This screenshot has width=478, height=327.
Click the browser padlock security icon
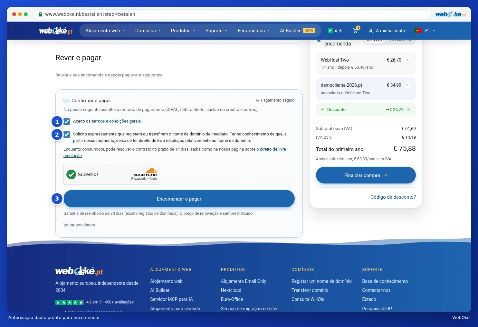(x=40, y=14)
